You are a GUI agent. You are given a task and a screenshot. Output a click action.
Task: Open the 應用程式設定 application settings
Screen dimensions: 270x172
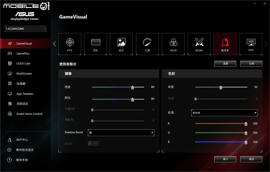[x=25, y=150]
